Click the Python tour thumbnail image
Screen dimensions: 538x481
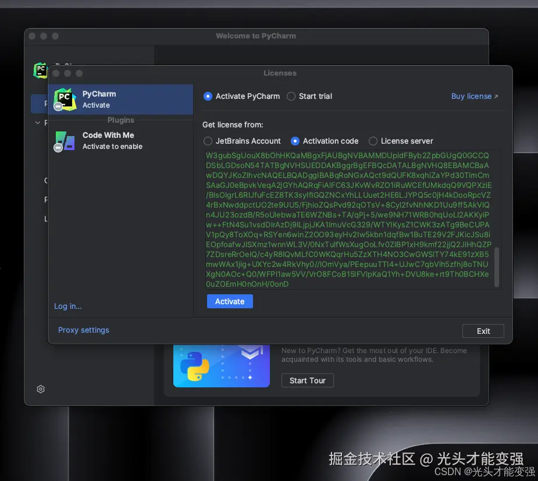pos(222,366)
